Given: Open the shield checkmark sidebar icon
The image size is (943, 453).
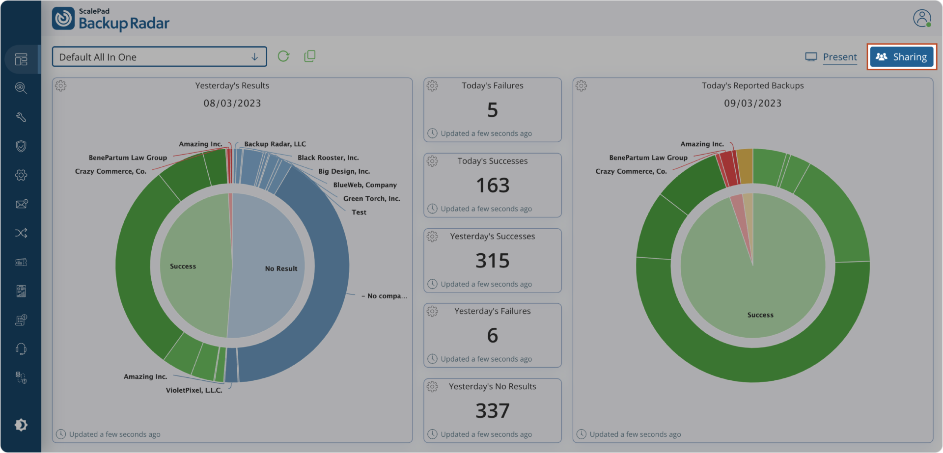Looking at the screenshot, I should (x=21, y=146).
